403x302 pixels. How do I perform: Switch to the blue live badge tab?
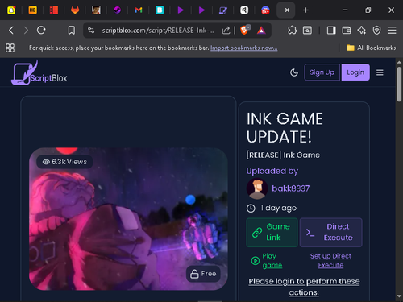(265, 10)
